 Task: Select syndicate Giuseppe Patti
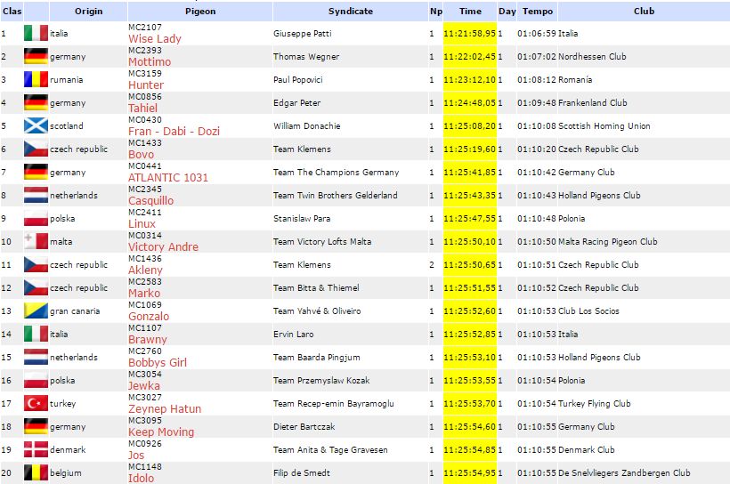click(303, 34)
